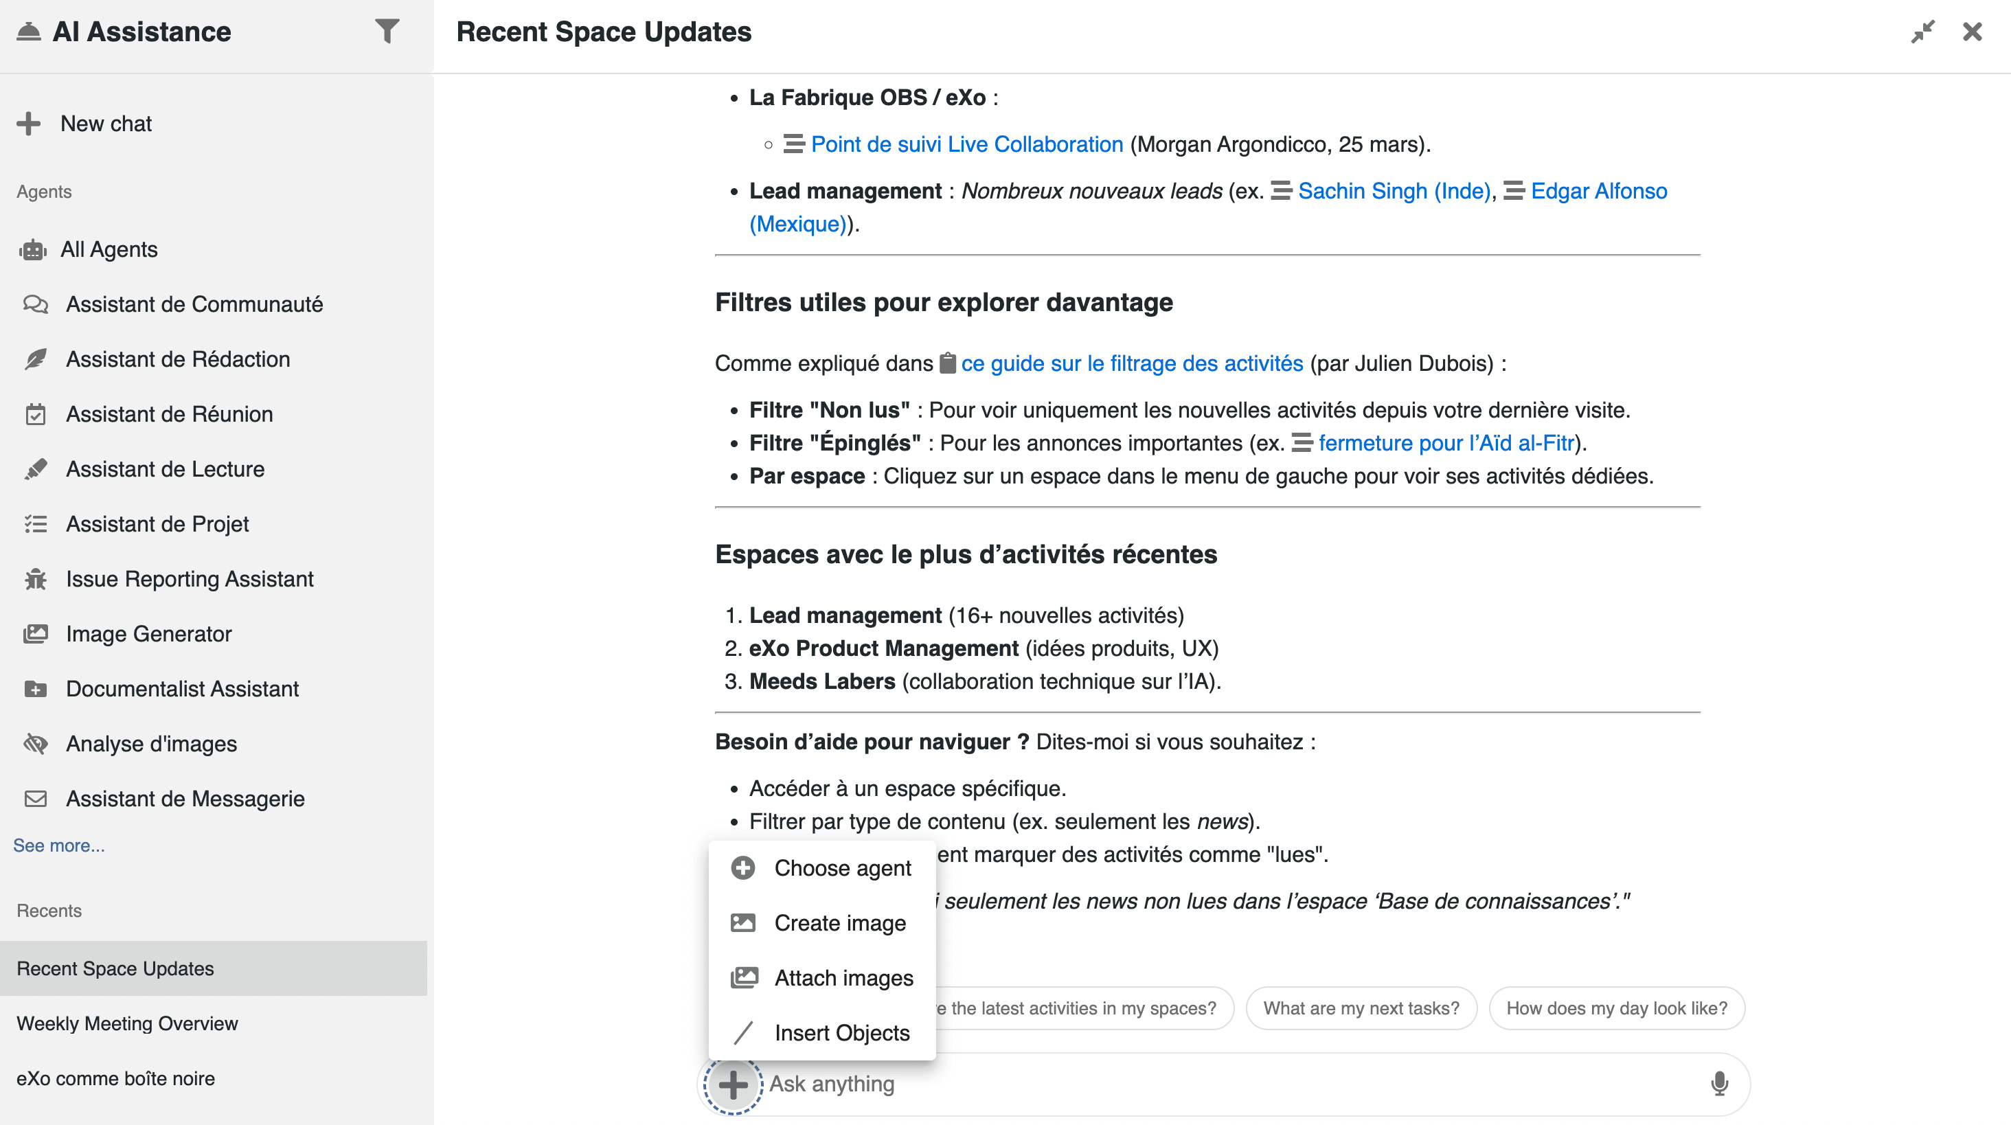This screenshot has height=1125, width=2011.
Task: Open Weekly Meeting Overview recent chat
Action: 127,1023
